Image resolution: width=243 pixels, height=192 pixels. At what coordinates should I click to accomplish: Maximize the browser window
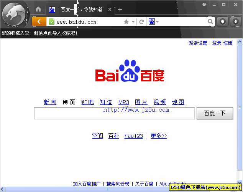(x=224, y=5)
